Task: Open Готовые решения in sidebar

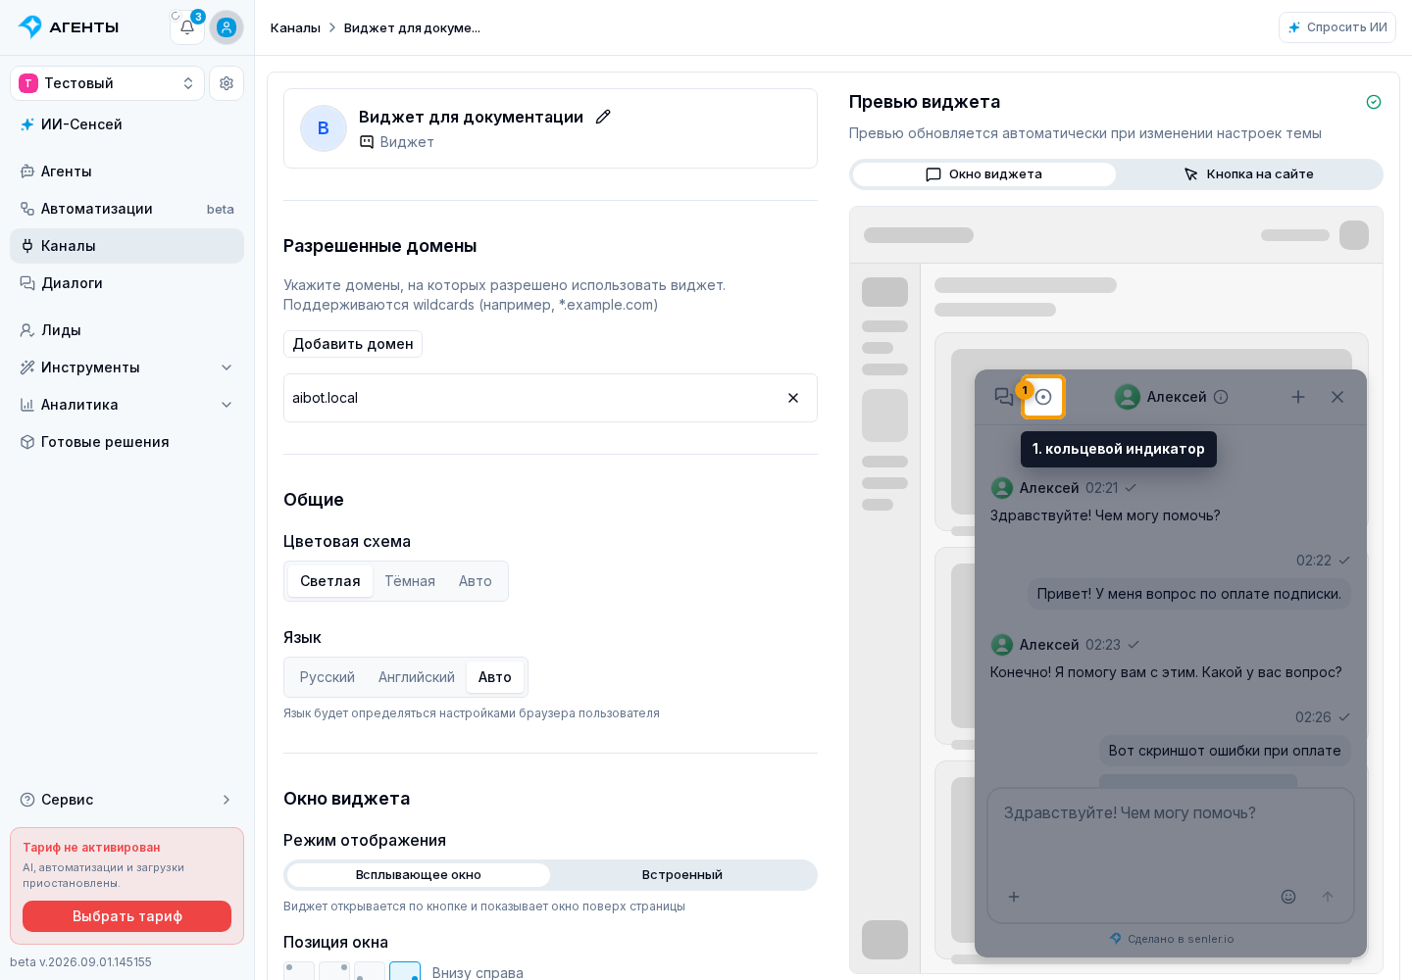Action: coord(127,442)
